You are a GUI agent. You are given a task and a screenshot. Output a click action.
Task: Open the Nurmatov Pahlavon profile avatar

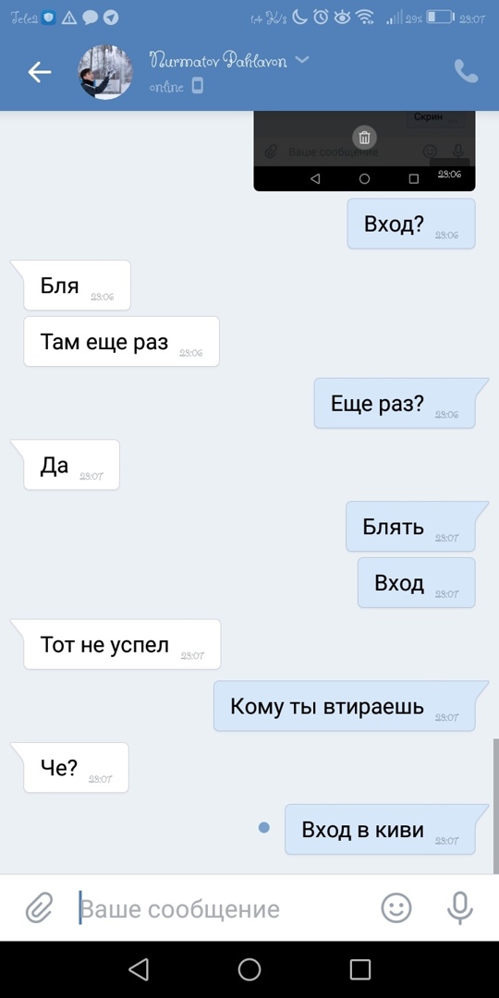pos(105,73)
